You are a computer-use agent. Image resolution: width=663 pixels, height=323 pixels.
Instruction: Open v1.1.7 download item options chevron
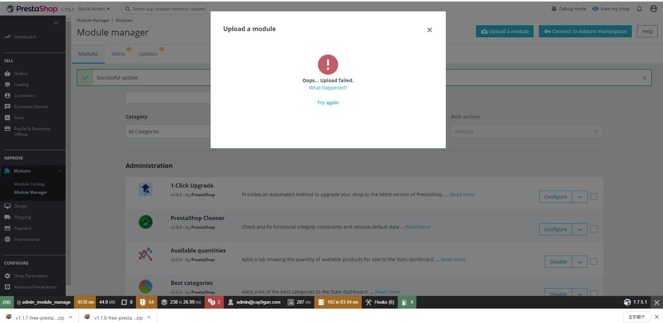coord(71,317)
